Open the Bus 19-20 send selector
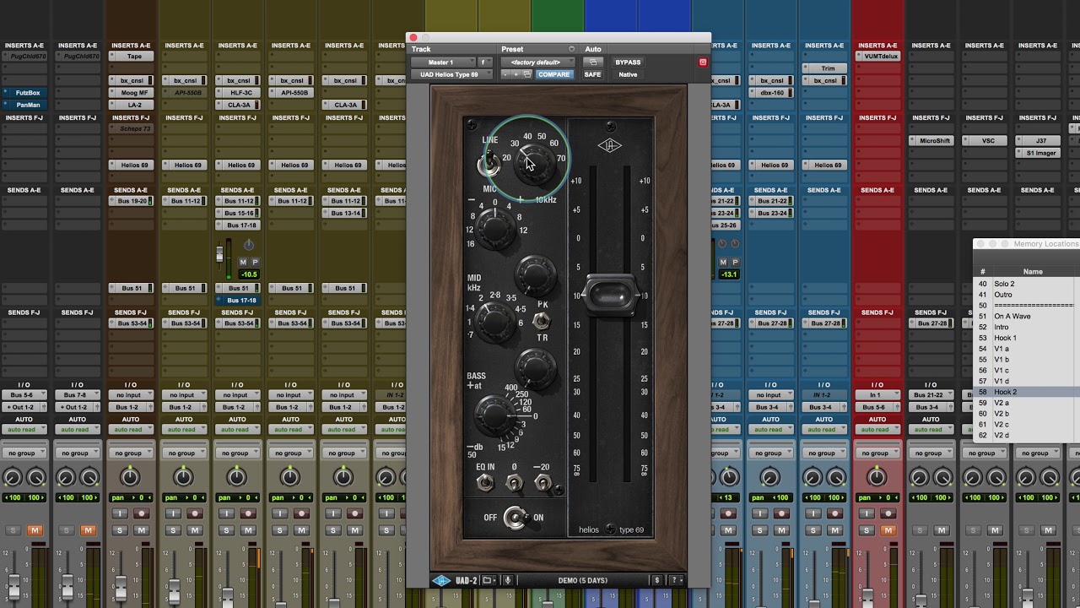Viewport: 1080px width, 608px height. [132, 201]
